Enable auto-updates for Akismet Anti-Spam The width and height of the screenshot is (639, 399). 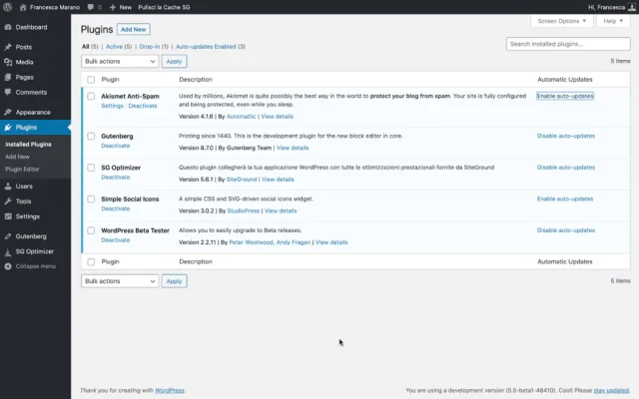pos(565,96)
